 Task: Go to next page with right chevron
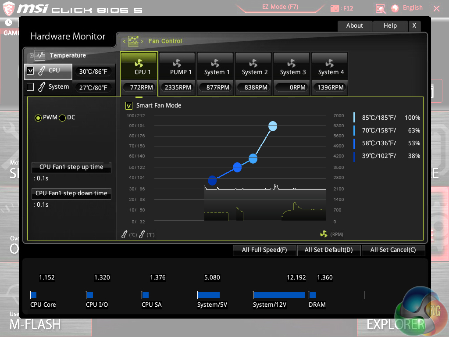pyautogui.click(x=142, y=42)
